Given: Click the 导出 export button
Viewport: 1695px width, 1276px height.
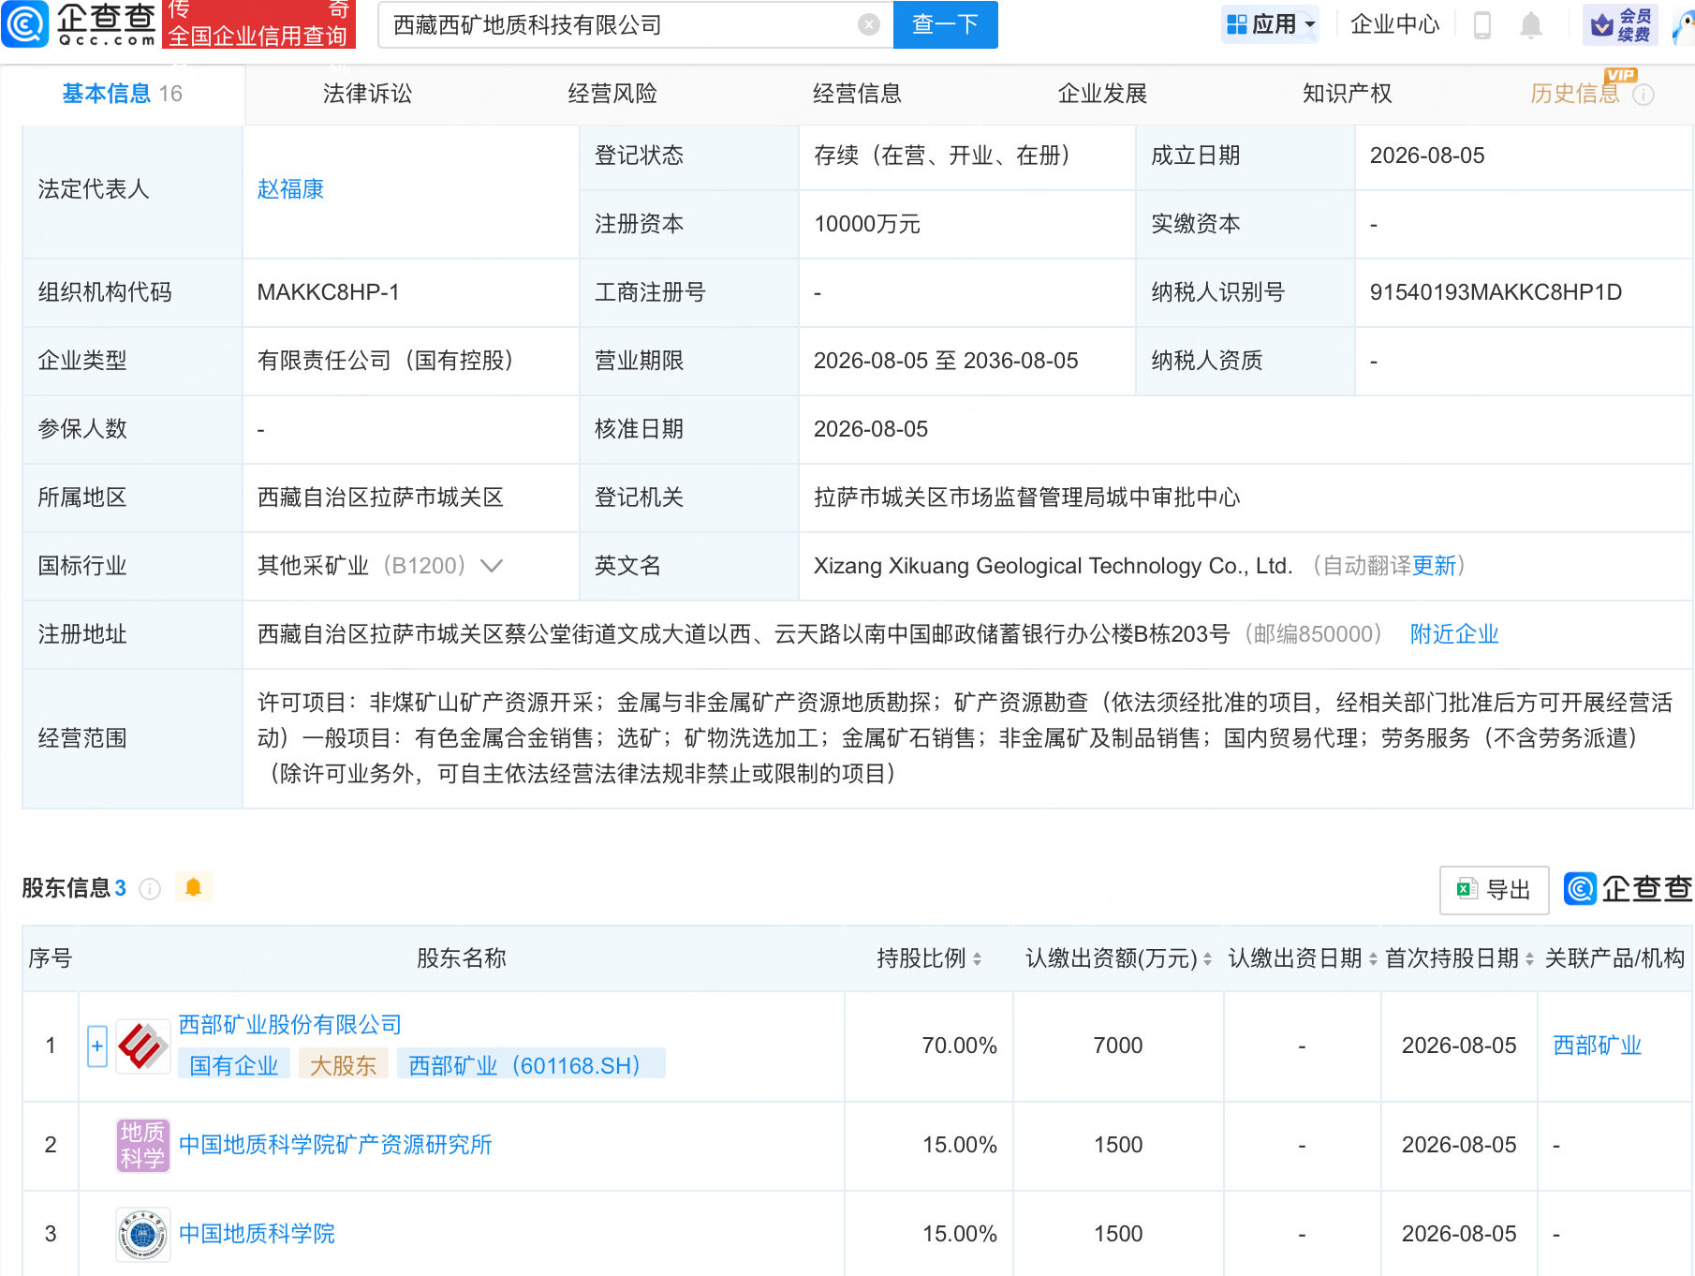Looking at the screenshot, I should tap(1495, 890).
